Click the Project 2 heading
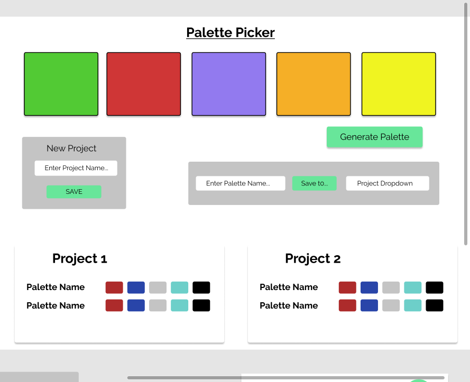The width and height of the screenshot is (470, 382). [312, 259]
